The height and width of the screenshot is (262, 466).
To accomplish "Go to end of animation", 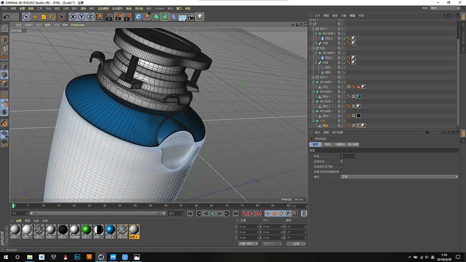I will point(236,214).
